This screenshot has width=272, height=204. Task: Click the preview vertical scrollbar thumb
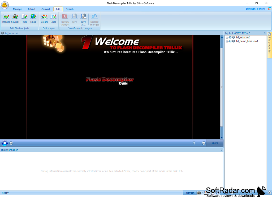pyautogui.click(x=222, y=87)
